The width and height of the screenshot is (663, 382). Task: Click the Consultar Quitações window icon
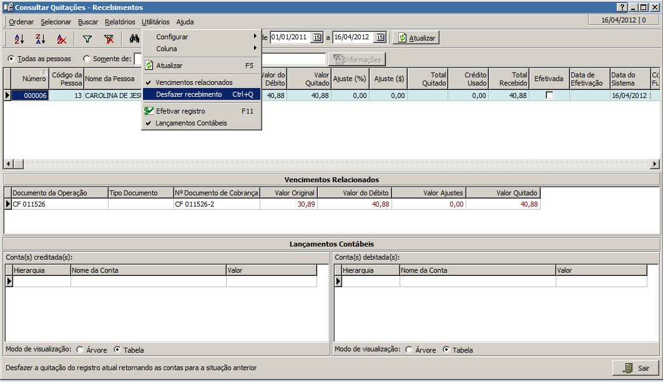8,7
